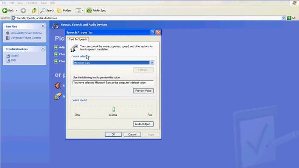The image size is (299, 168).
Task: Click the voice speed slider thumb
Action: 114,109
